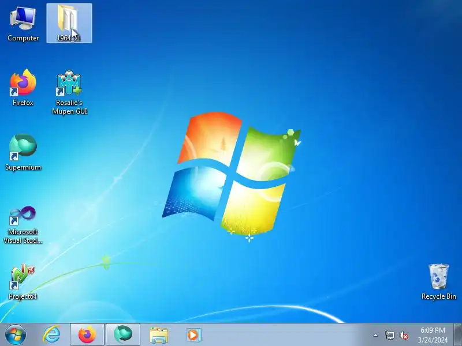The image size is (462, 346).
Task: Select Rosalie's Mupen GUI shortcut
Action: [x=69, y=92]
